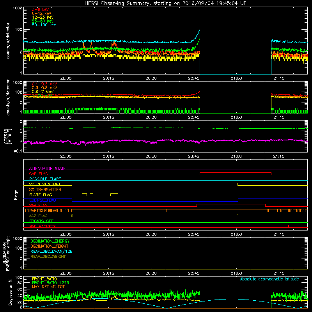
Task: Select the 50-100 keV legend label
Action: [44, 25]
